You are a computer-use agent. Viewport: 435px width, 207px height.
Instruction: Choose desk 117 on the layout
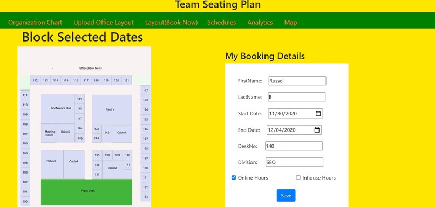pos(86,81)
